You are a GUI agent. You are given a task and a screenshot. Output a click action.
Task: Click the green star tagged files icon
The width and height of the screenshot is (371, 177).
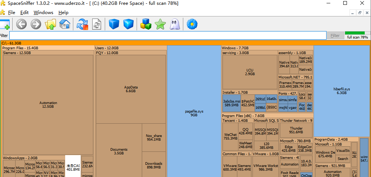coord(160,24)
